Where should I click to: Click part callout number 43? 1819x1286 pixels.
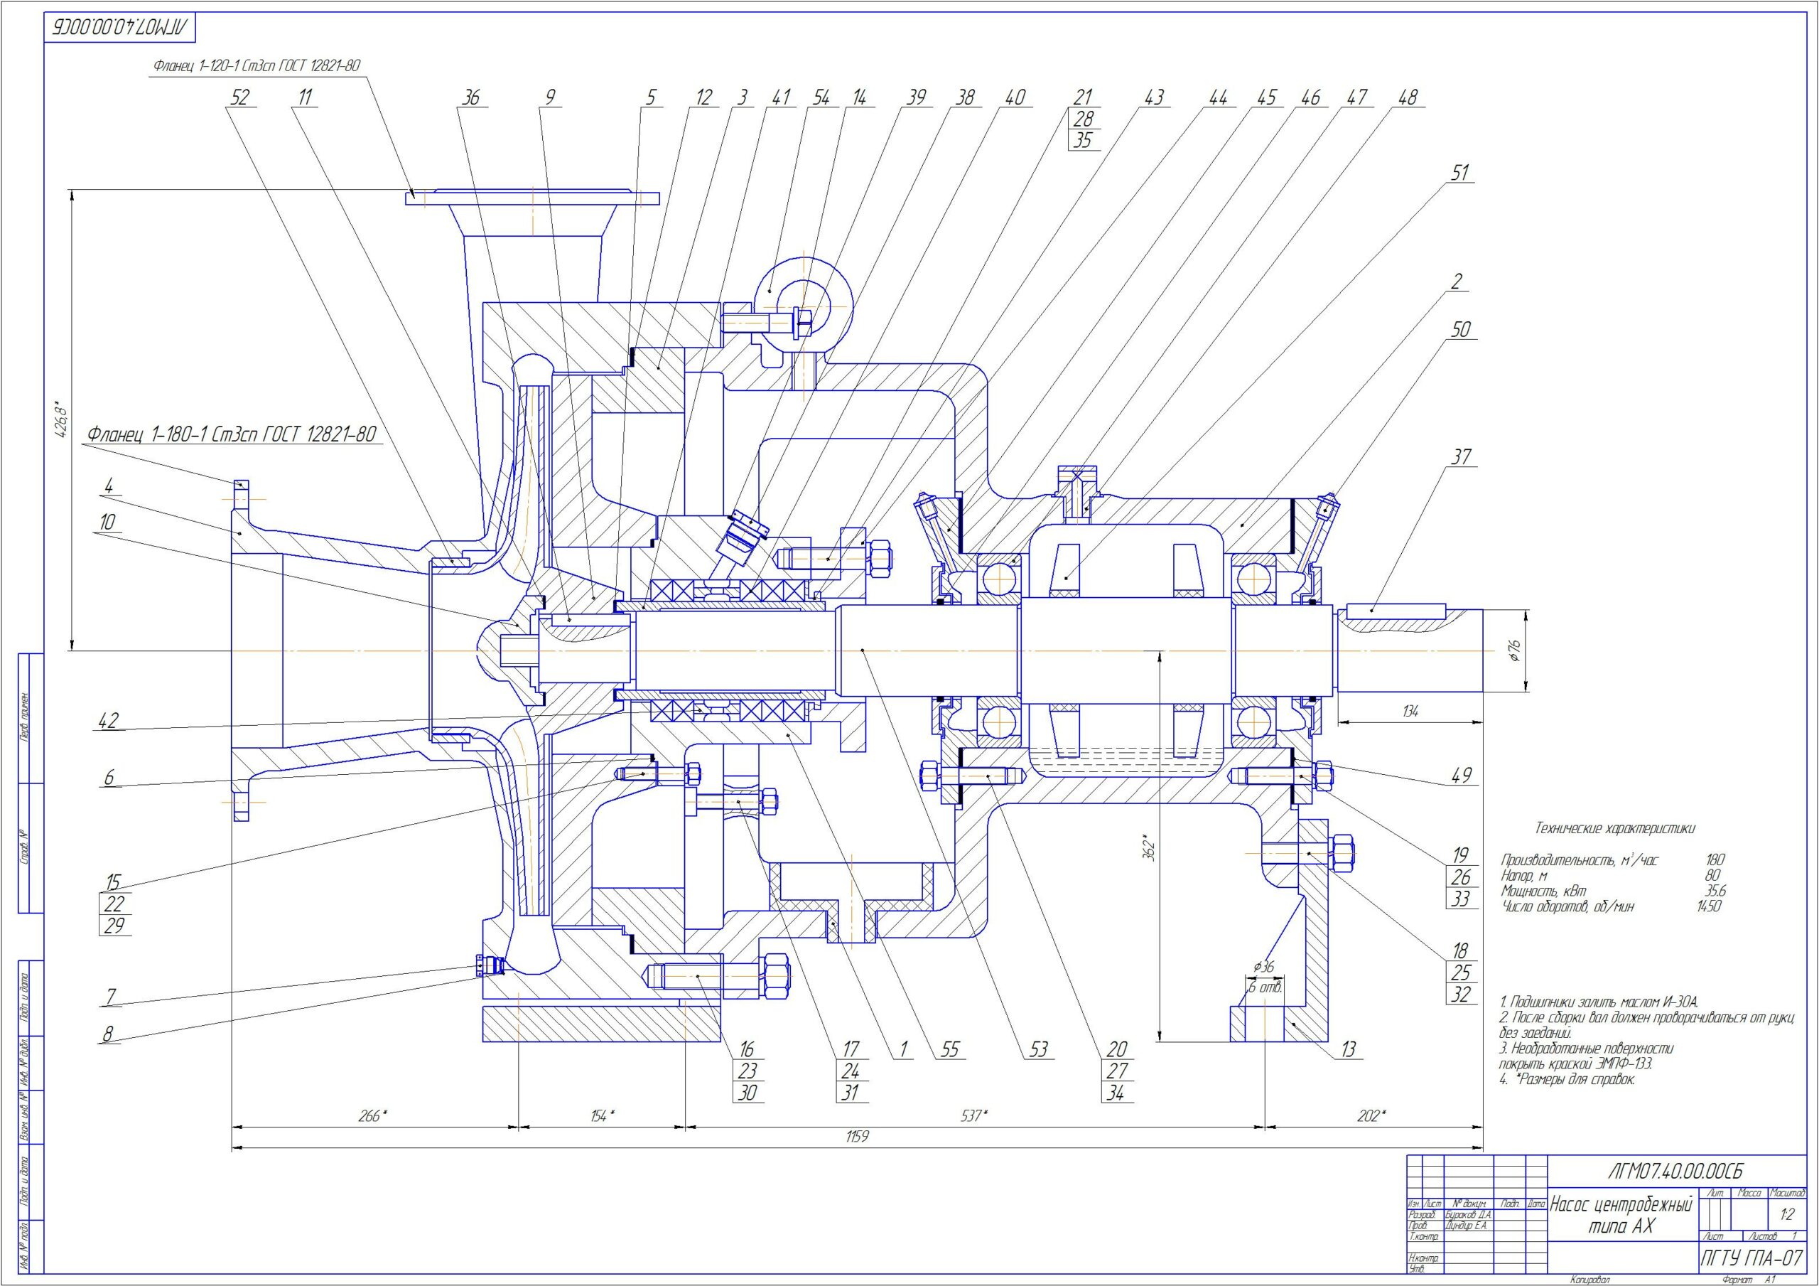click(1153, 97)
